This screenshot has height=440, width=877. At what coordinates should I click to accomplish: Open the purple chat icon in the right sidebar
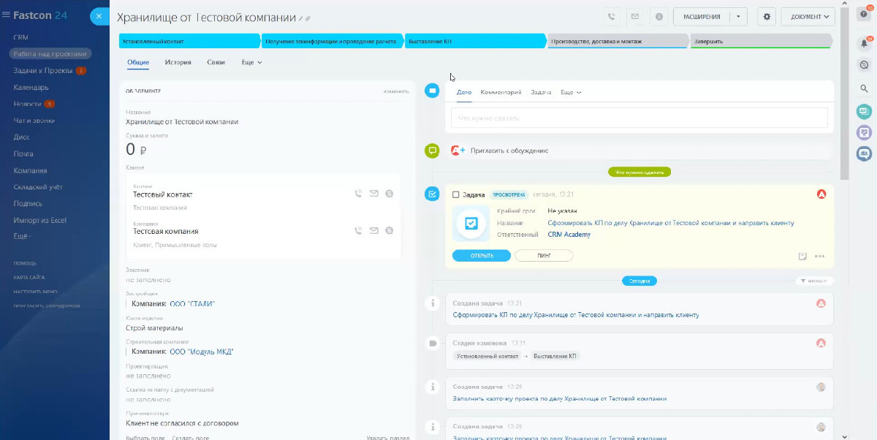[x=864, y=132]
